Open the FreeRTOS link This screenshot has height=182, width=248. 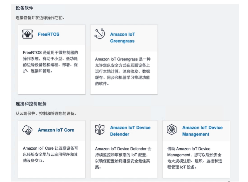[x=49, y=34]
